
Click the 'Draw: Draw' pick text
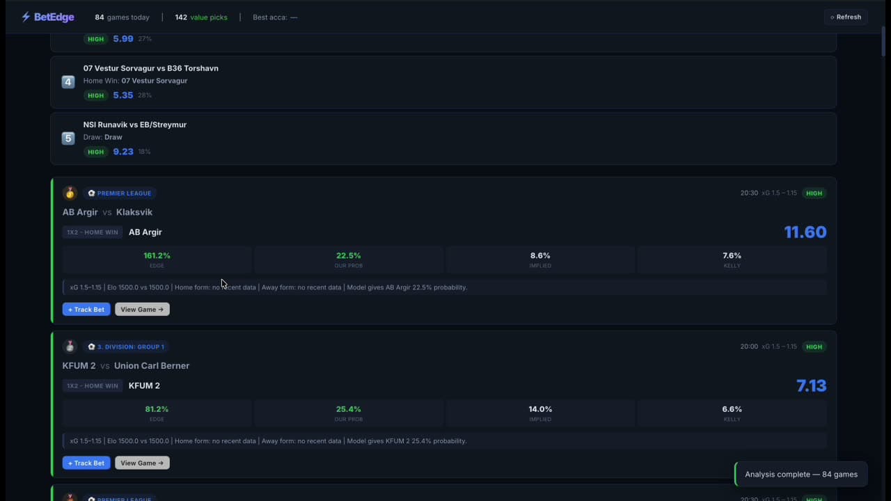point(103,137)
